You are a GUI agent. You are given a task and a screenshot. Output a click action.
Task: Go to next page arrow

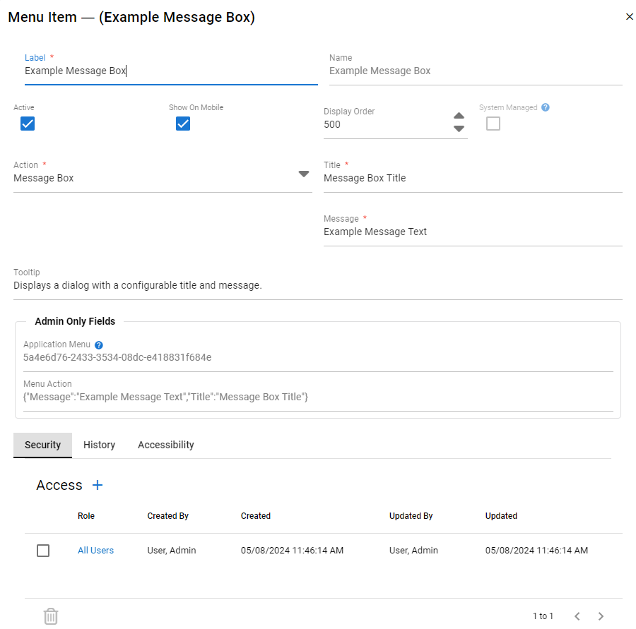click(x=601, y=616)
